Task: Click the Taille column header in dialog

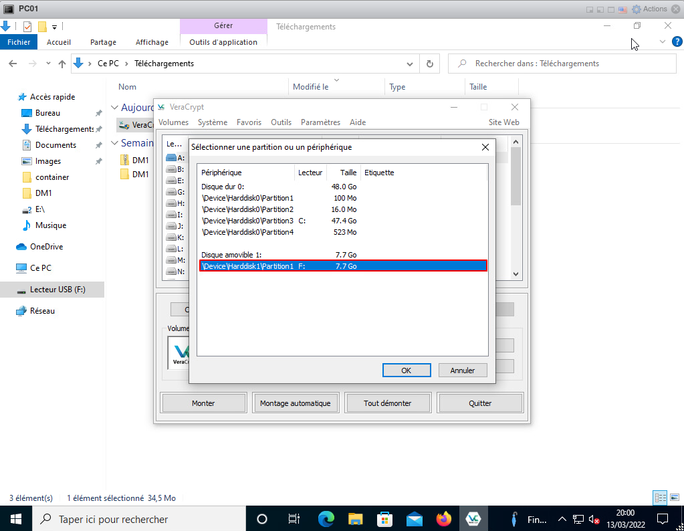Action: 348,173
